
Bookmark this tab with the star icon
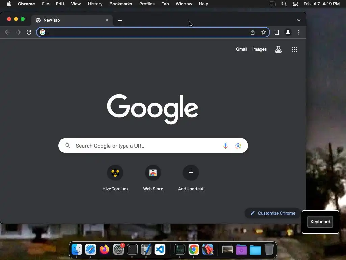pos(264,32)
